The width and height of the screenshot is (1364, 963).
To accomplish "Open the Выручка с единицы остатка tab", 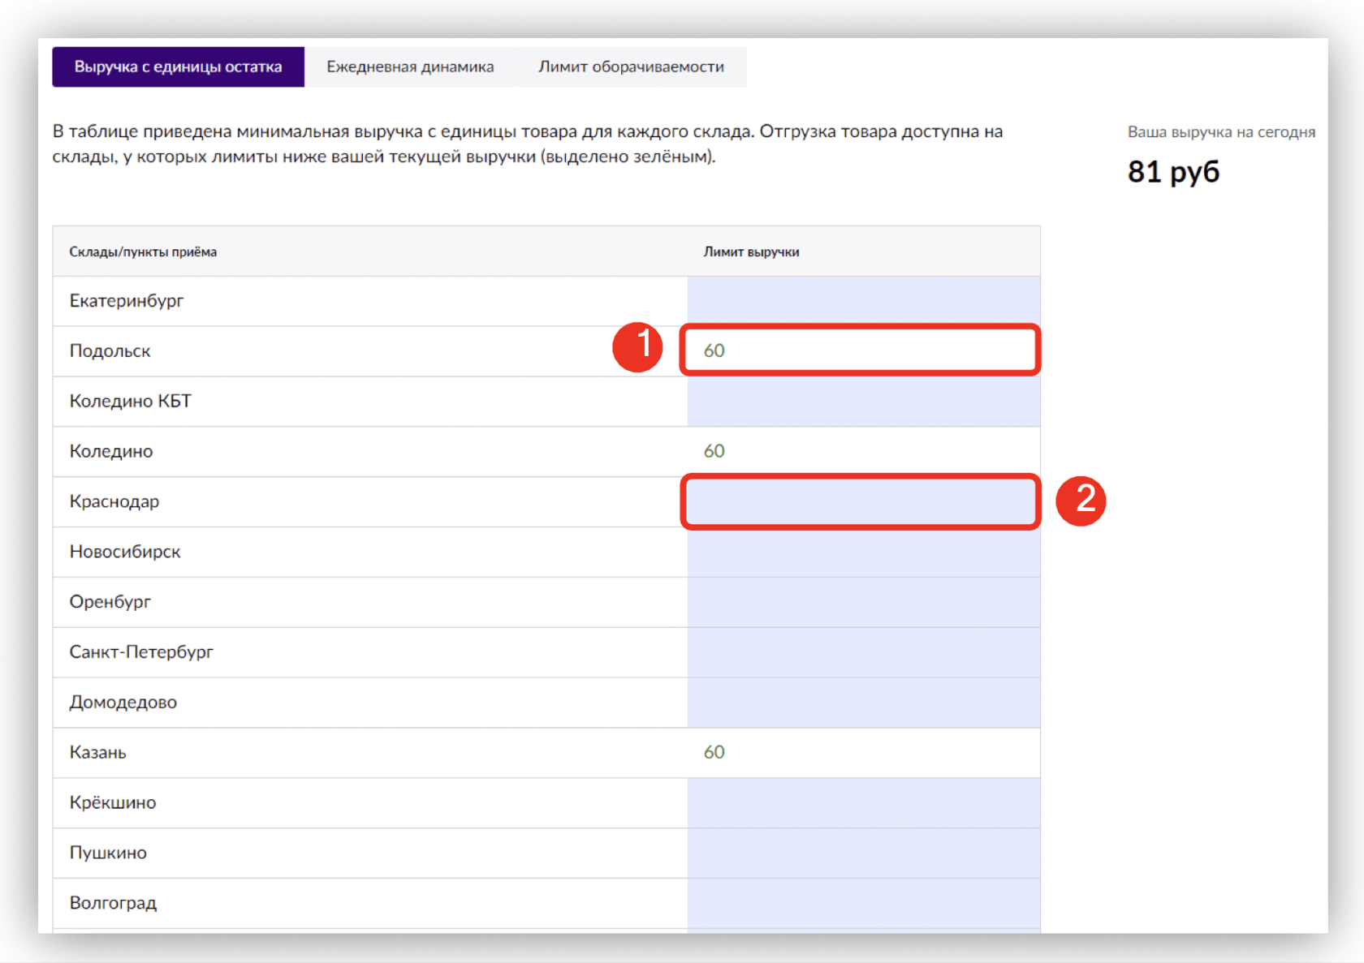I will [178, 67].
